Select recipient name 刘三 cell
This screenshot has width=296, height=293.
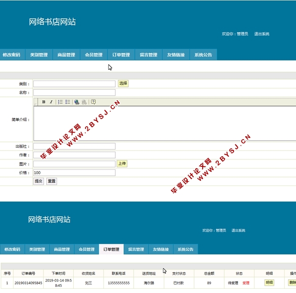pos(89,283)
